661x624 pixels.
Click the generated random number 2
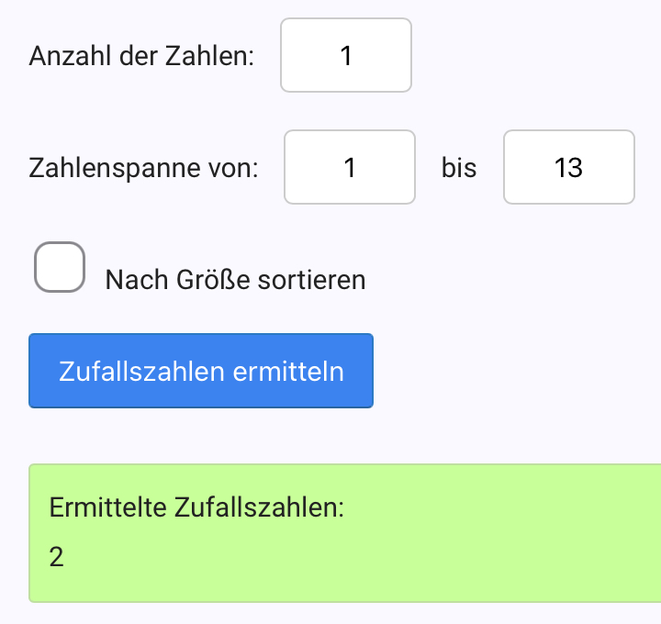pos(57,557)
